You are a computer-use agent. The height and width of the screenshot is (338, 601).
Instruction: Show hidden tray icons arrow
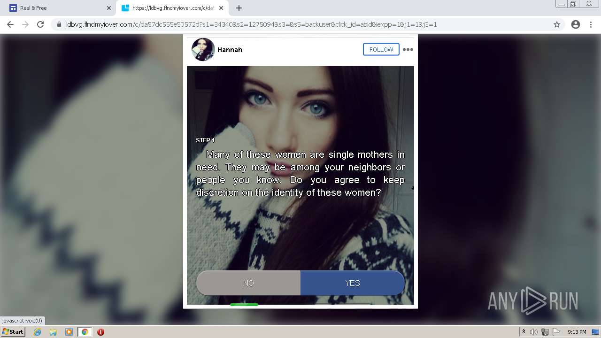coord(524,332)
